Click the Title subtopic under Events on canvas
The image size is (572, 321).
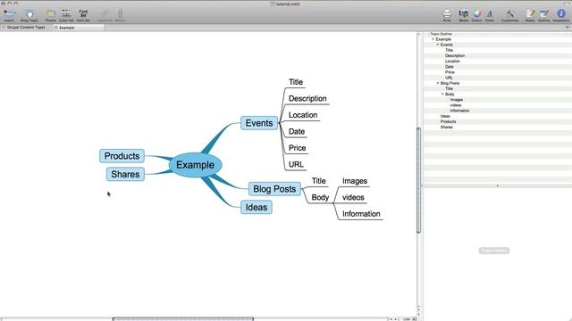point(296,82)
